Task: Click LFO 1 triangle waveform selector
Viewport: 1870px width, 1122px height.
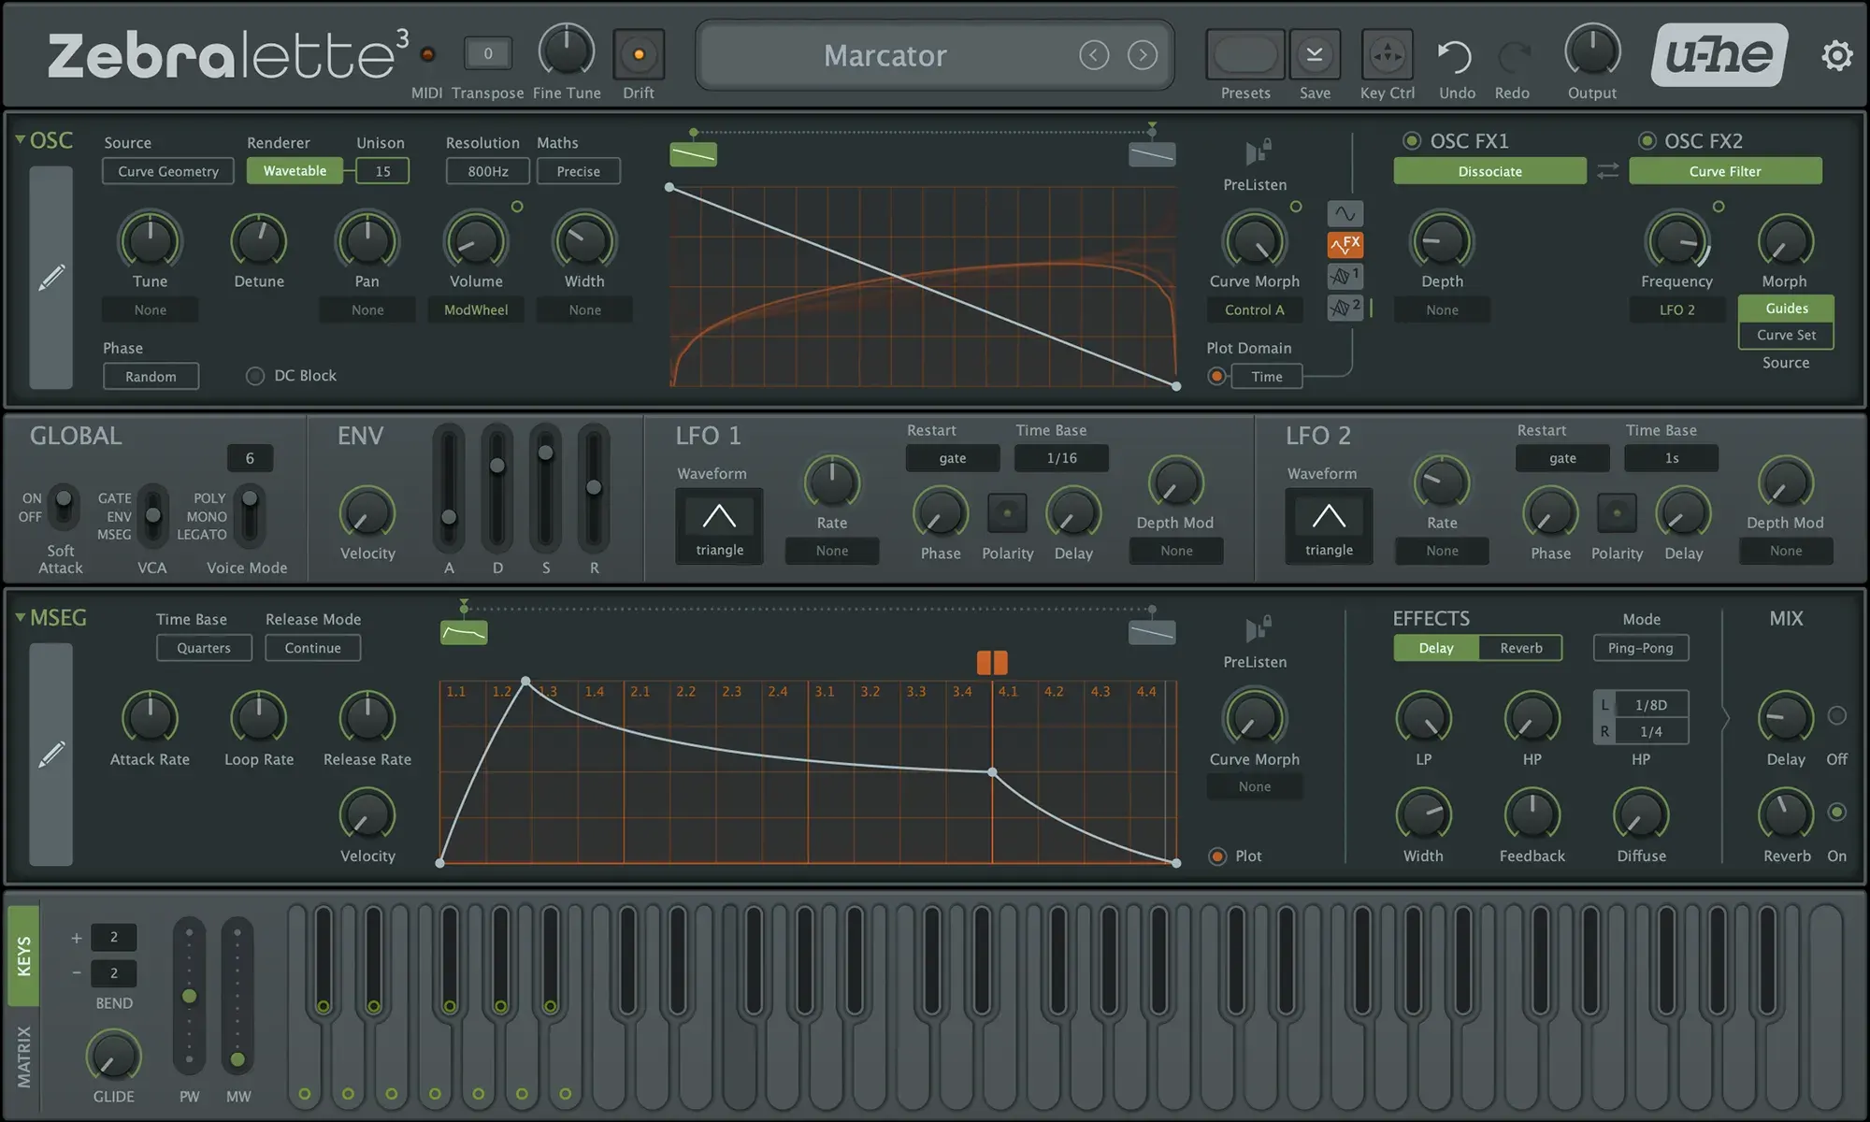Action: coord(719,525)
